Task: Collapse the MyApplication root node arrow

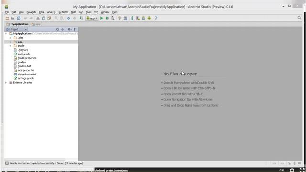Action: (x=6, y=34)
